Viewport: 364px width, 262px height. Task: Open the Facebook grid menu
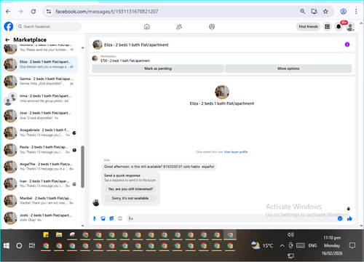click(327, 26)
